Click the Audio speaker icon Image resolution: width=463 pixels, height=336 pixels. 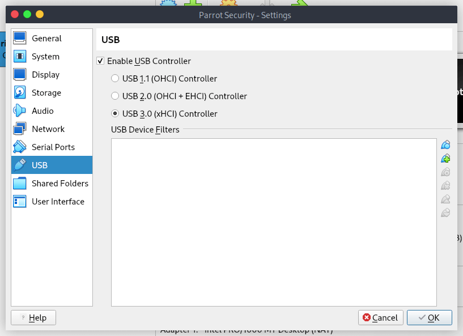(20, 111)
